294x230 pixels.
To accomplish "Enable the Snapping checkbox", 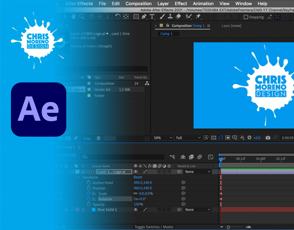I will [x=246, y=17].
